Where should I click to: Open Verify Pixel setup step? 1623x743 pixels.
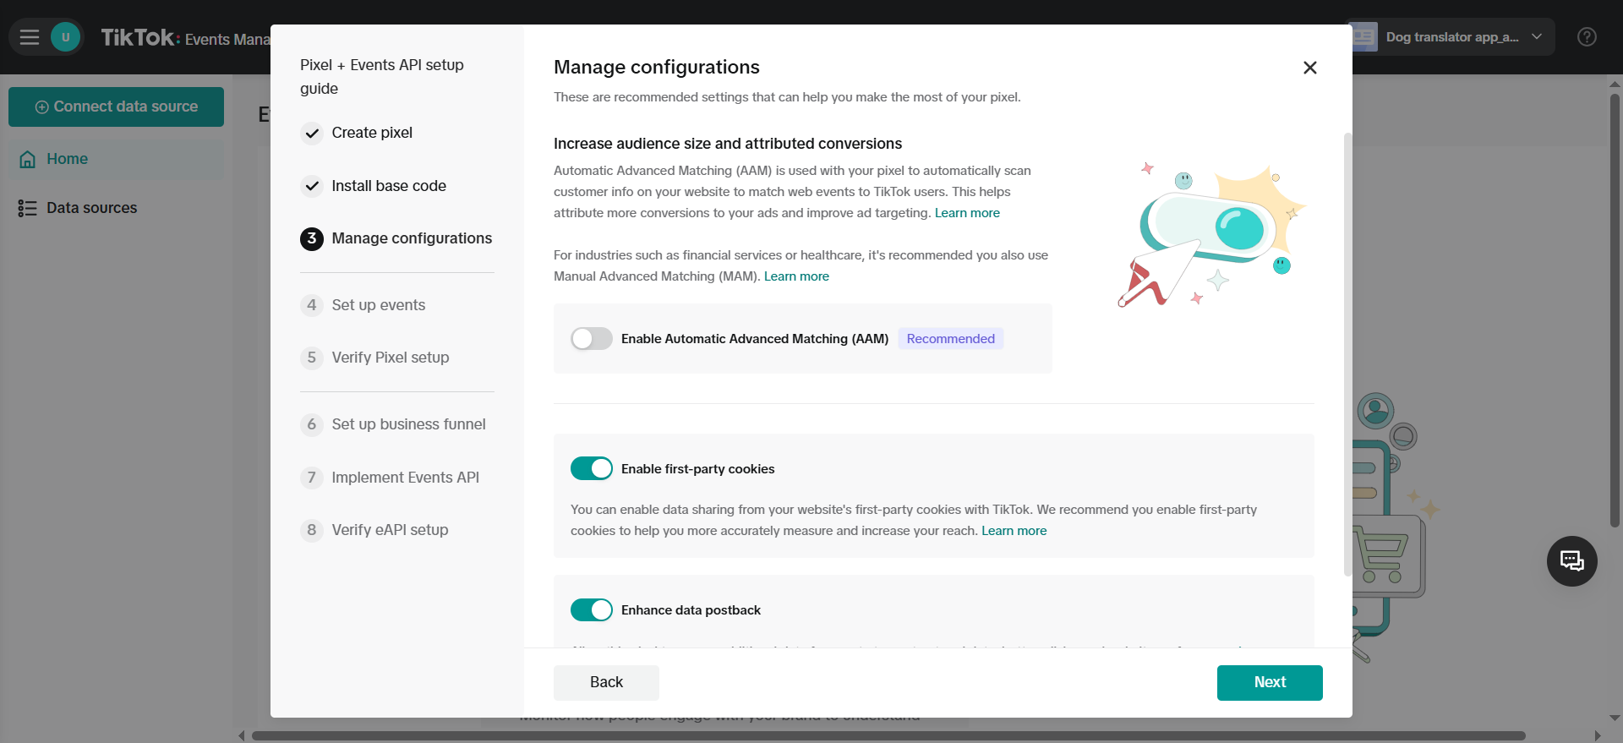tap(391, 358)
